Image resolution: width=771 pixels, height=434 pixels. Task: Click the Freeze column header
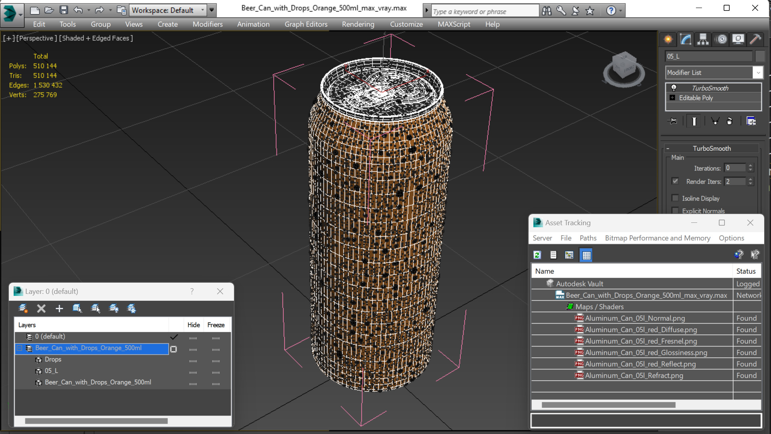point(216,325)
